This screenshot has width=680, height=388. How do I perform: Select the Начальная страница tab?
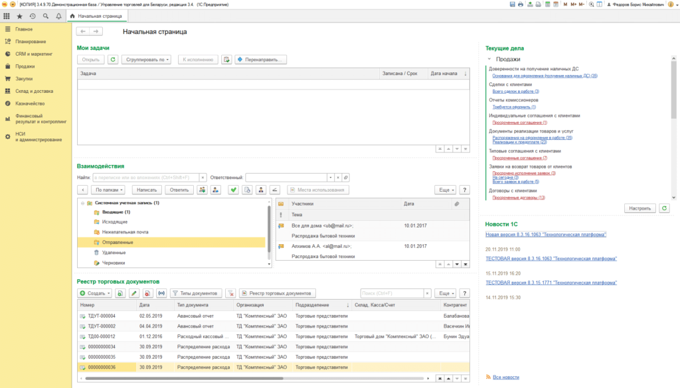click(97, 16)
